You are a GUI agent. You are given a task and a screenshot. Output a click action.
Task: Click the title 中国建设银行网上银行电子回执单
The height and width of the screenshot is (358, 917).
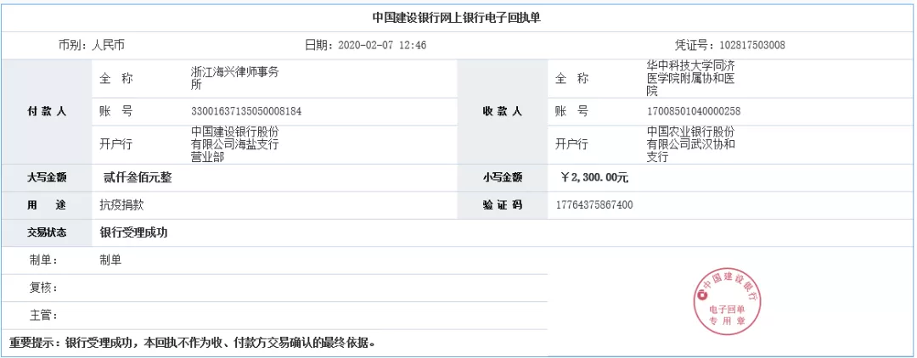pos(457,18)
